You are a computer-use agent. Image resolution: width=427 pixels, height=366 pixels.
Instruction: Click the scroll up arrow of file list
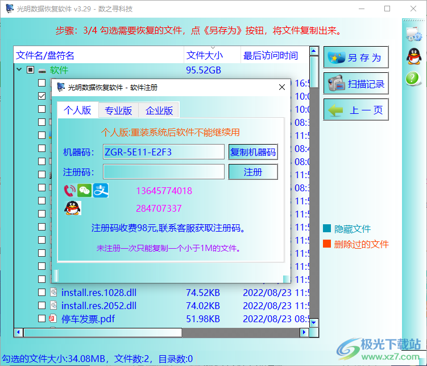314,51
